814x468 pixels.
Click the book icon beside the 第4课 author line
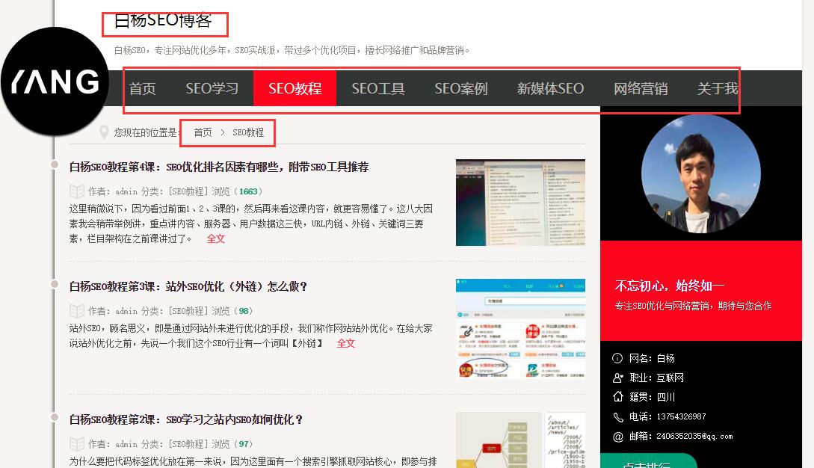77,191
